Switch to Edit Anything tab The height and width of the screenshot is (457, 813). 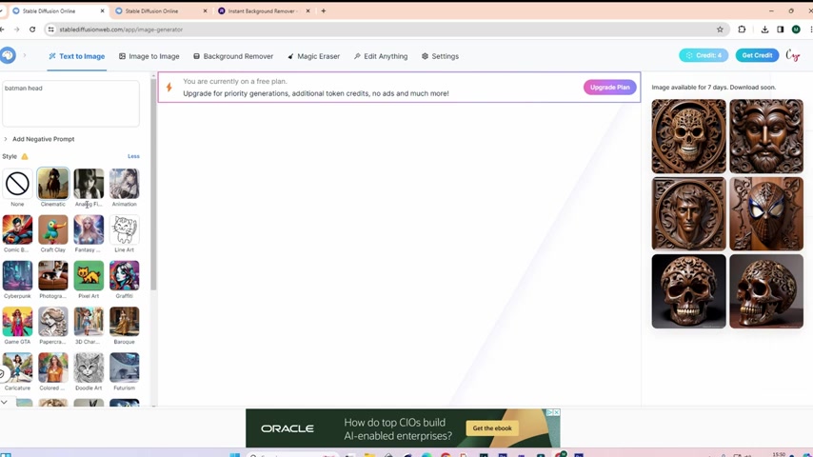click(x=381, y=56)
